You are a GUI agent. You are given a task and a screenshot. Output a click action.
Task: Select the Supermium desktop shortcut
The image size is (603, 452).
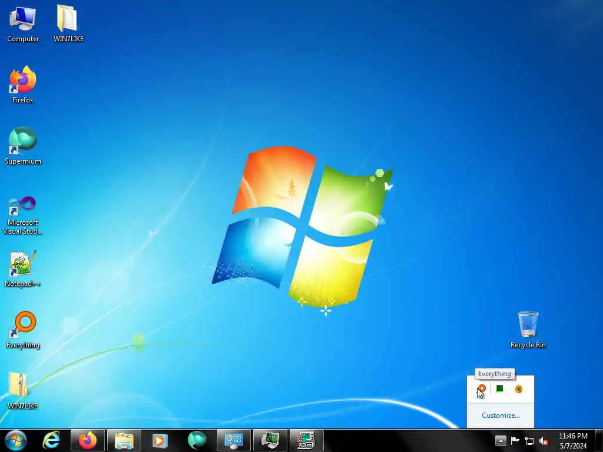(23, 146)
